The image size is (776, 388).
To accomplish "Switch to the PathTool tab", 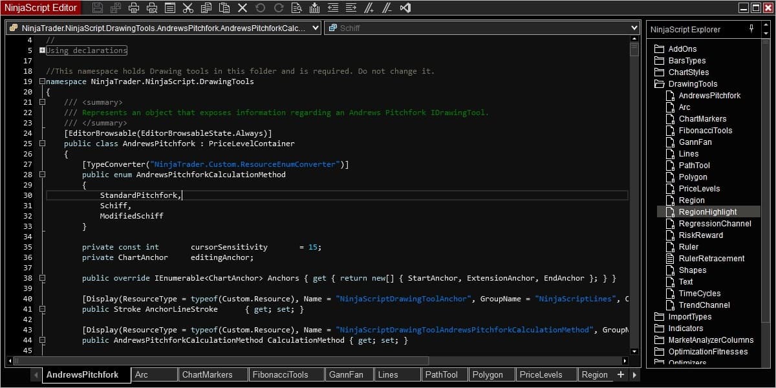I will tap(444, 374).
